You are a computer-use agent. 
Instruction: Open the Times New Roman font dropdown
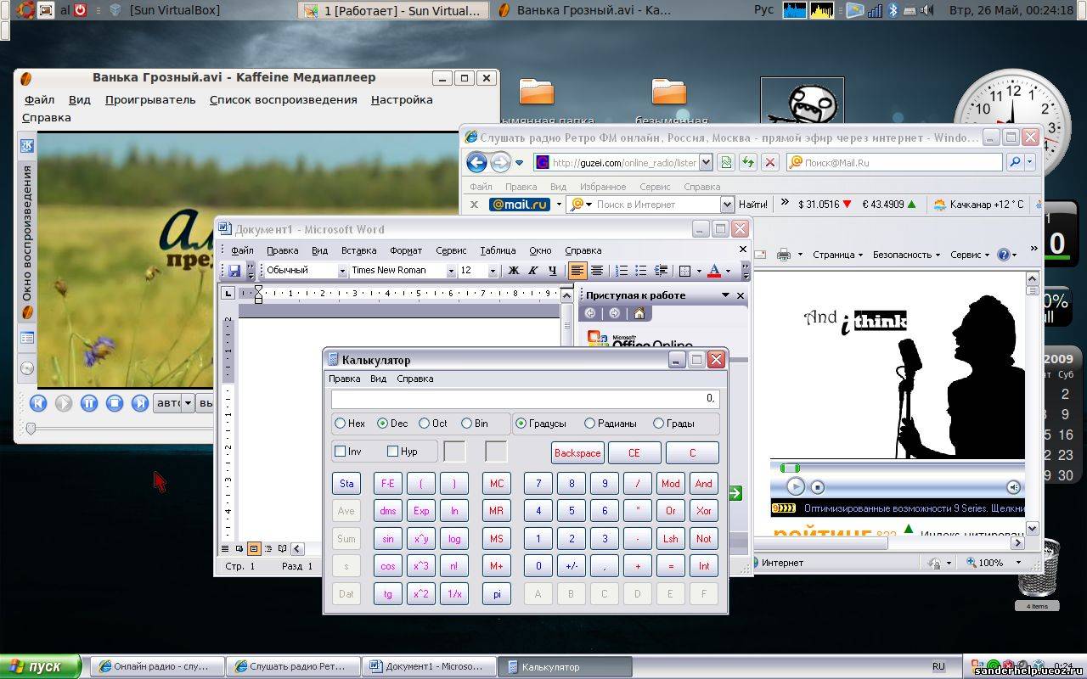(451, 271)
